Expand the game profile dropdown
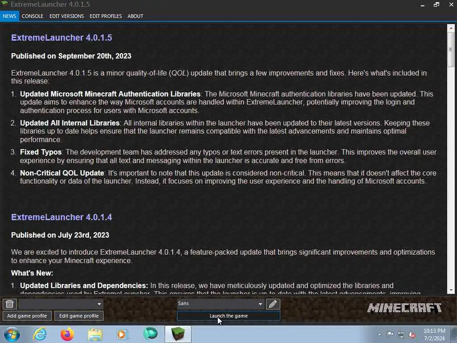The image size is (457, 343). [61, 304]
